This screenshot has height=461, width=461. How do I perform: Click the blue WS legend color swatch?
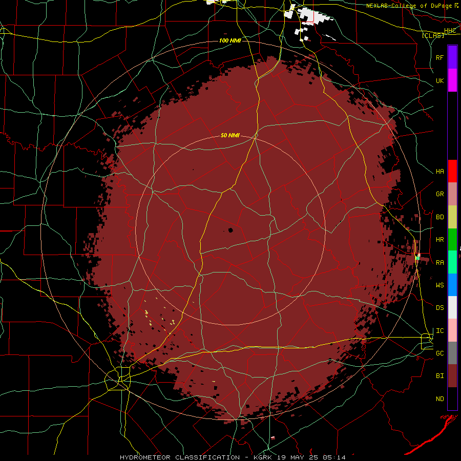pos(452,285)
